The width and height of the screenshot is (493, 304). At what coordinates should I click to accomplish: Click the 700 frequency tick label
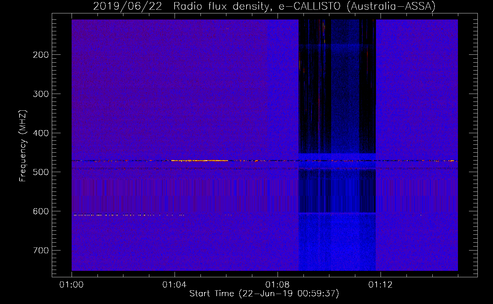click(41, 250)
